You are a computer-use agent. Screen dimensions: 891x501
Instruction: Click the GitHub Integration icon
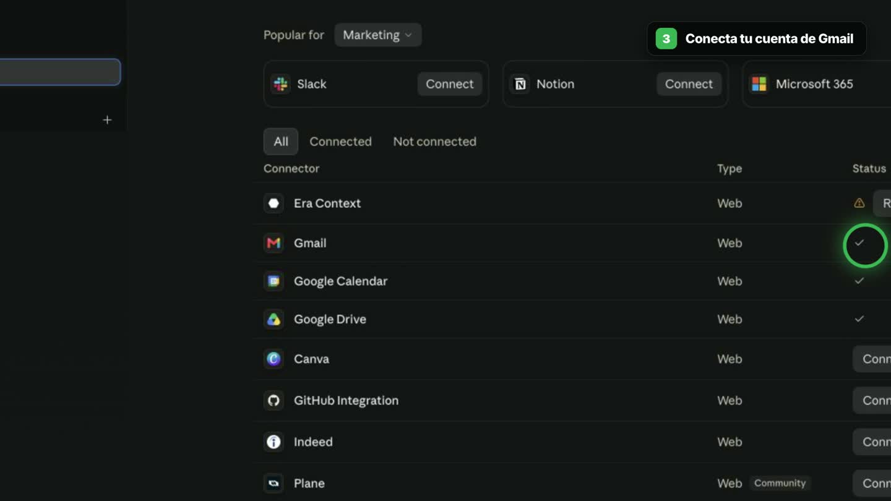(273, 400)
